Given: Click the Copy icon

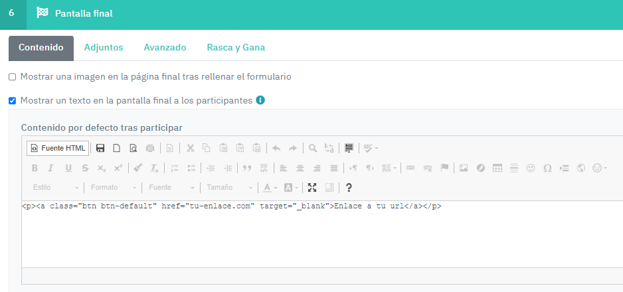Looking at the screenshot, I should (207, 148).
